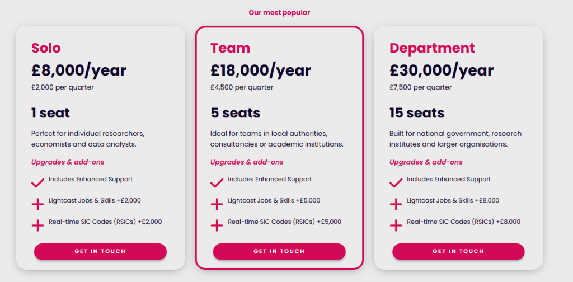Image resolution: width=573 pixels, height=282 pixels.
Task: Click the 'Our most popular' label
Action: [x=279, y=12]
